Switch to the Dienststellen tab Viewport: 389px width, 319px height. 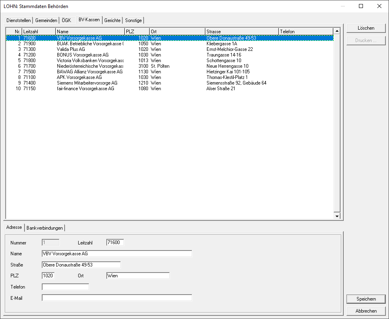click(x=18, y=20)
